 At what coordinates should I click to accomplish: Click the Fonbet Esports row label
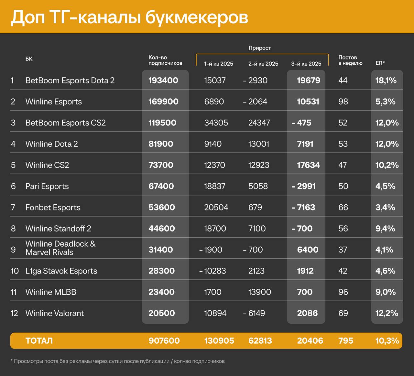53,207
